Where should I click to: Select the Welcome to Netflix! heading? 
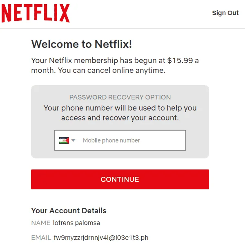(x=82, y=44)
